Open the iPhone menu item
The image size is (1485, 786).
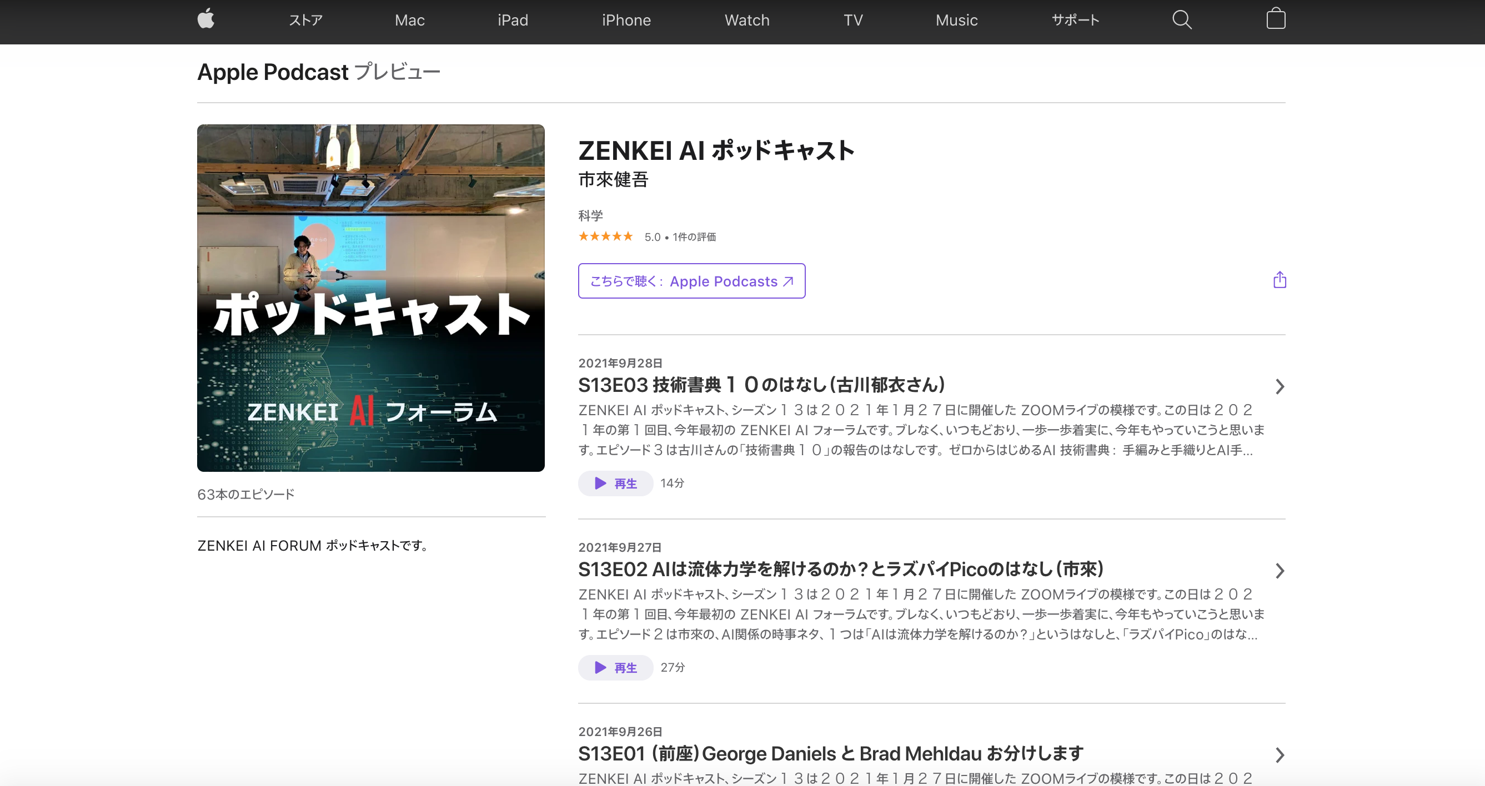pos(626,20)
